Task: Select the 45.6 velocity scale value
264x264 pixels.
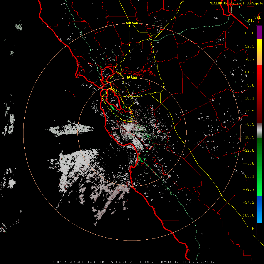Action: (250, 85)
